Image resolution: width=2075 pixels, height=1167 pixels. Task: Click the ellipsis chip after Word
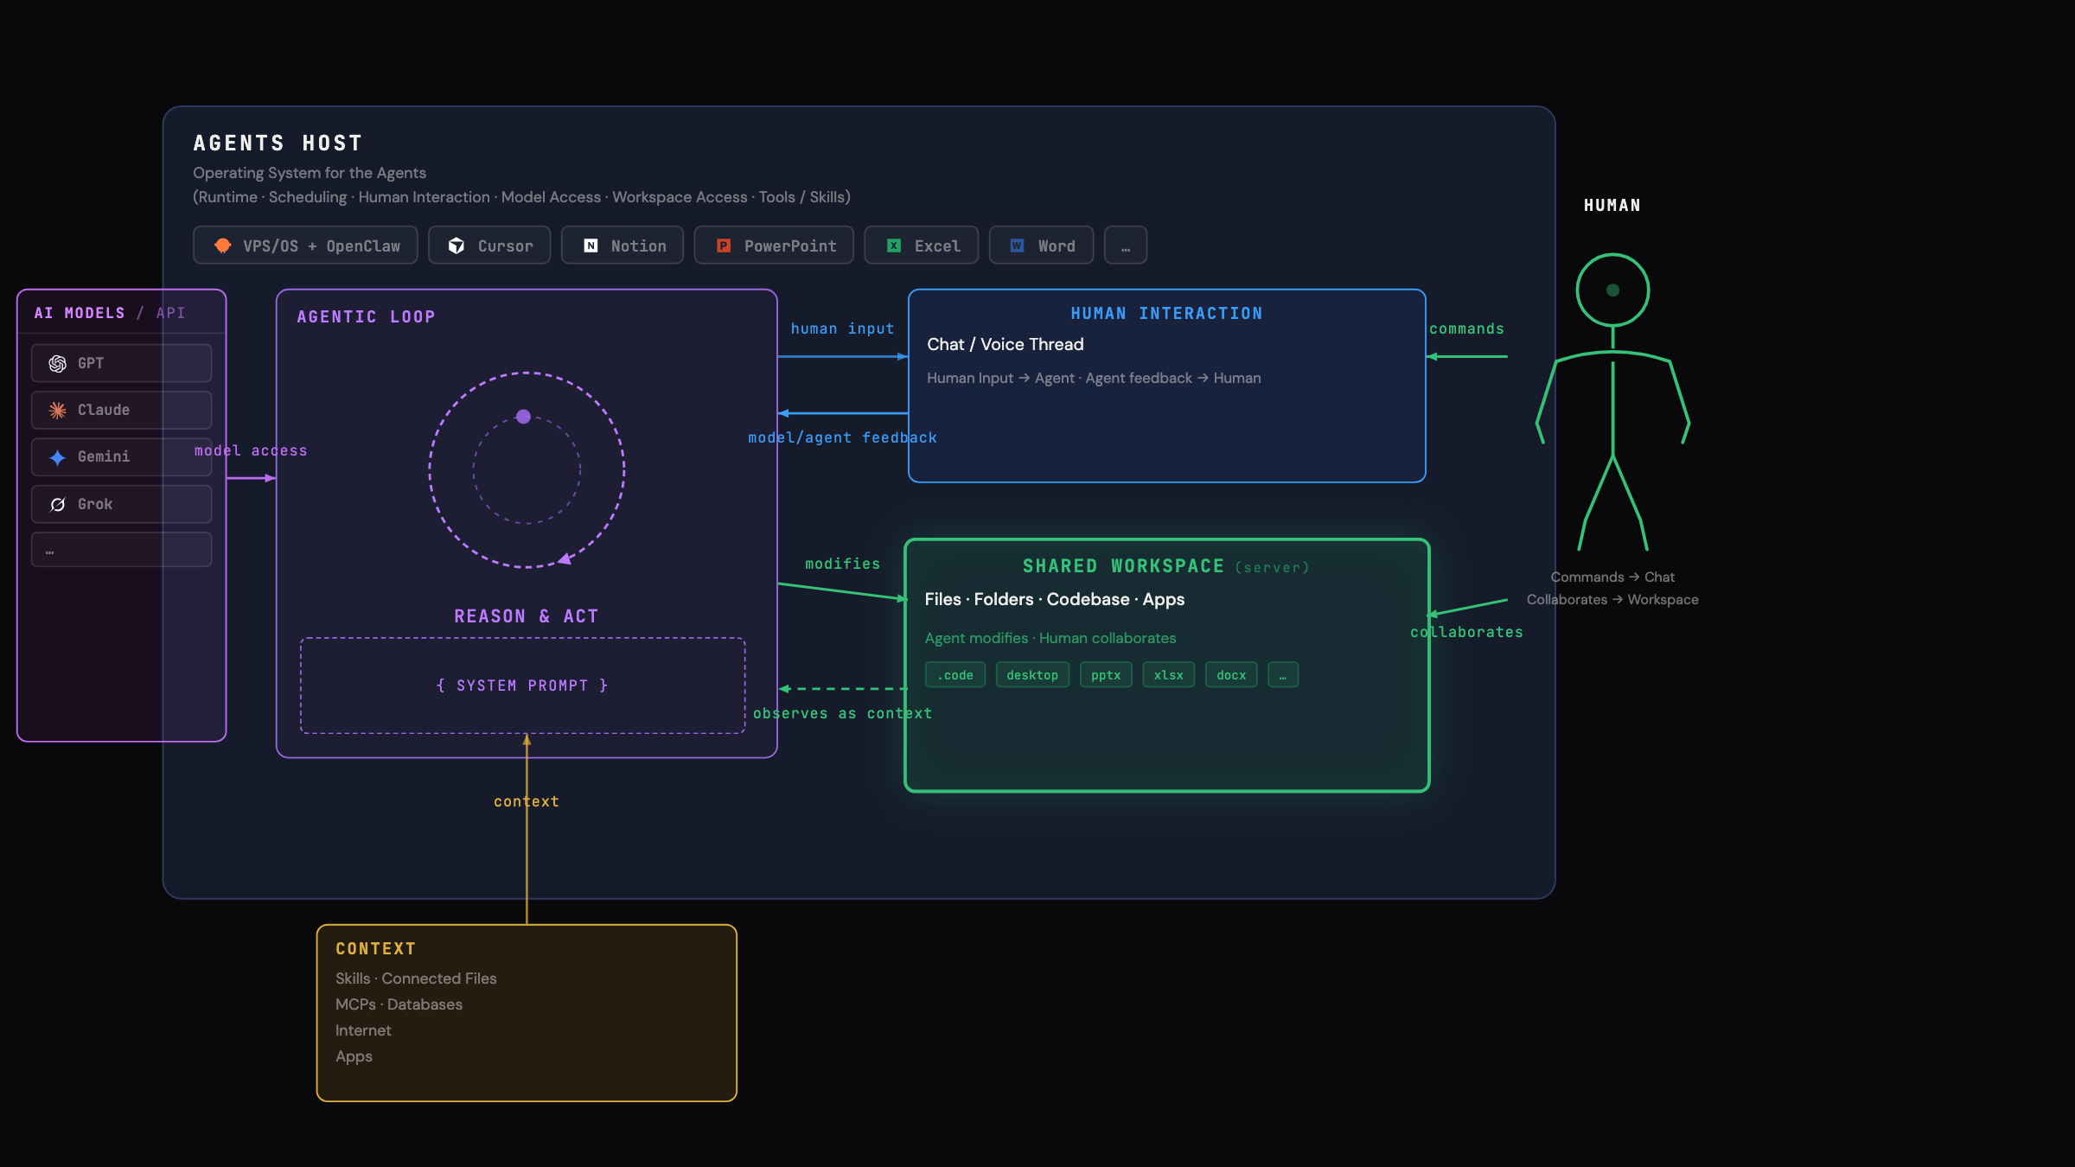tap(1126, 246)
